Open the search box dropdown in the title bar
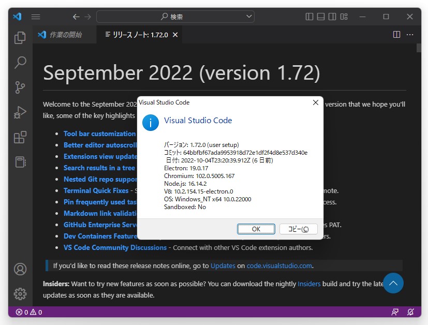Image resolution: width=428 pixels, height=325 pixels. pos(250,16)
